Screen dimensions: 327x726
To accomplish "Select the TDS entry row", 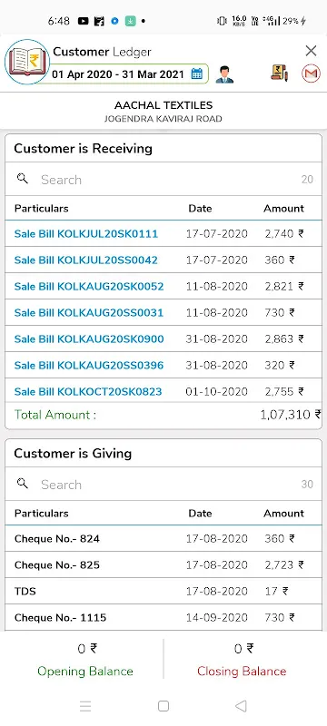I will [163, 592].
